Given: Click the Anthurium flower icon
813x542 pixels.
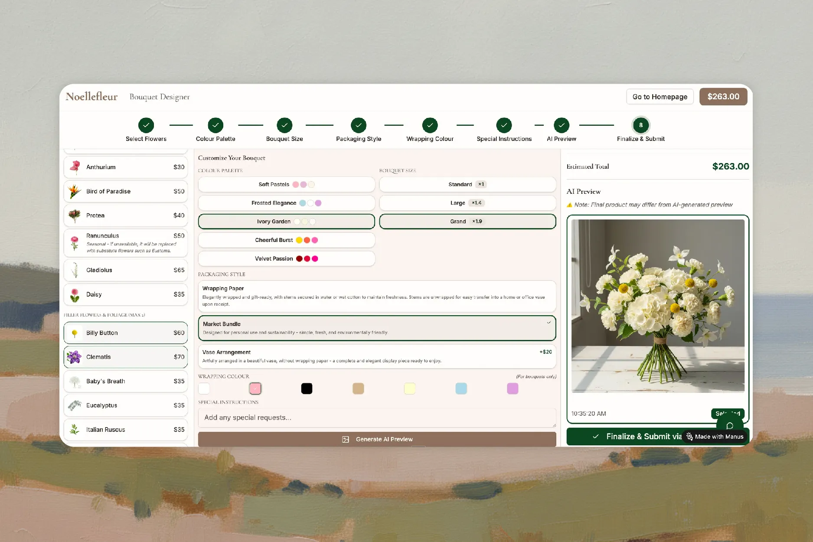Looking at the screenshot, I should click(75, 167).
